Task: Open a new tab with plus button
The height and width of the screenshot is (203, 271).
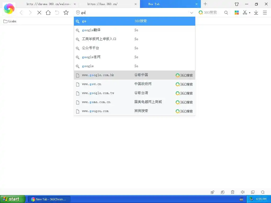Action: (205, 4)
